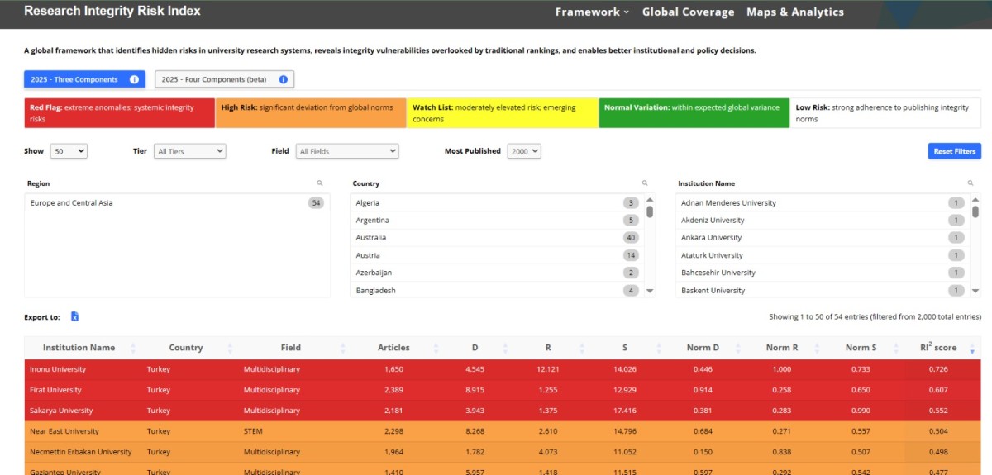992x475 pixels.
Task: Open the Field All Fields dropdown
Action: pyautogui.click(x=347, y=152)
